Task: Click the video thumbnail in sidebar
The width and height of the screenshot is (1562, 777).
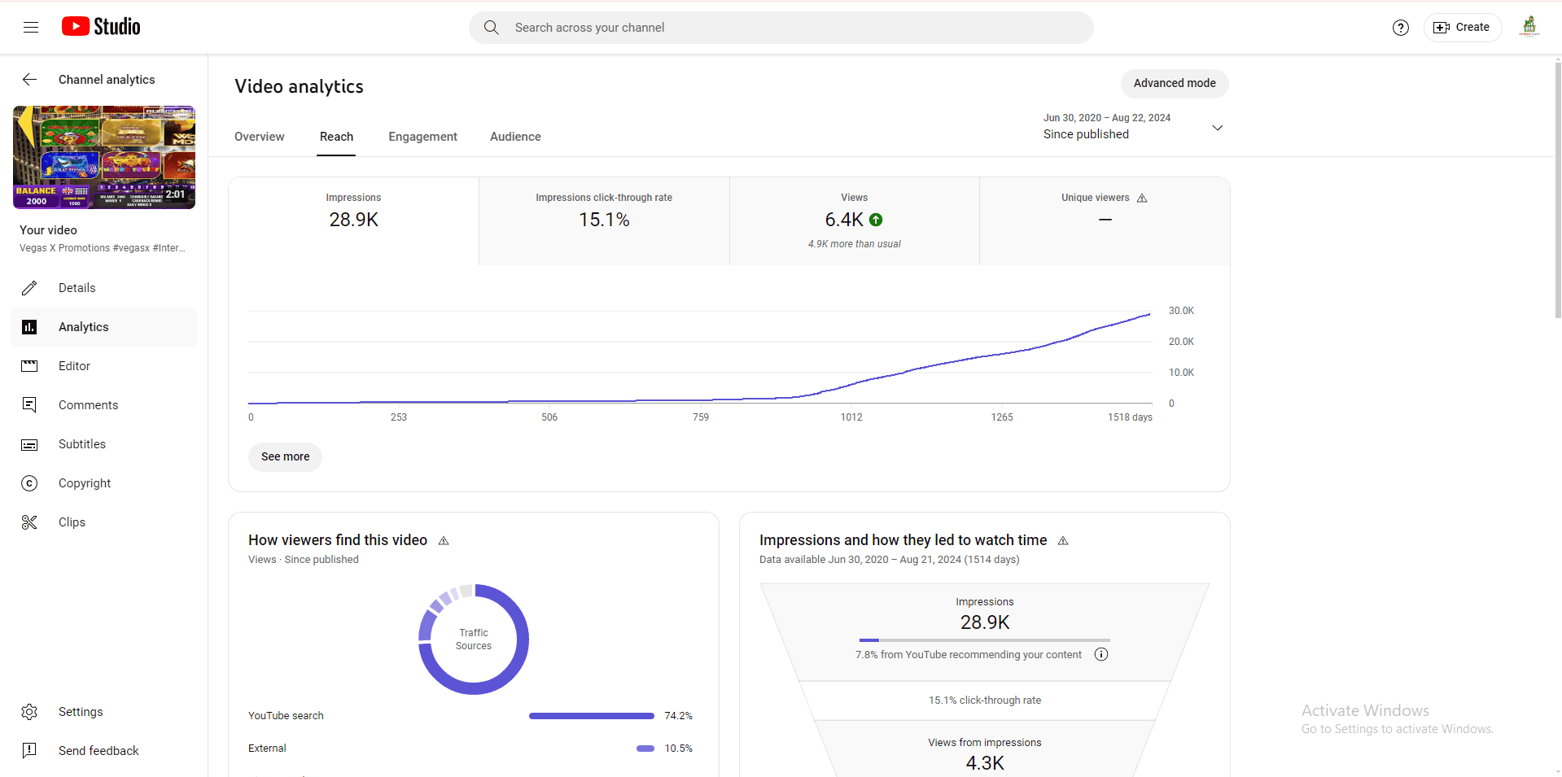Action: pyautogui.click(x=104, y=157)
